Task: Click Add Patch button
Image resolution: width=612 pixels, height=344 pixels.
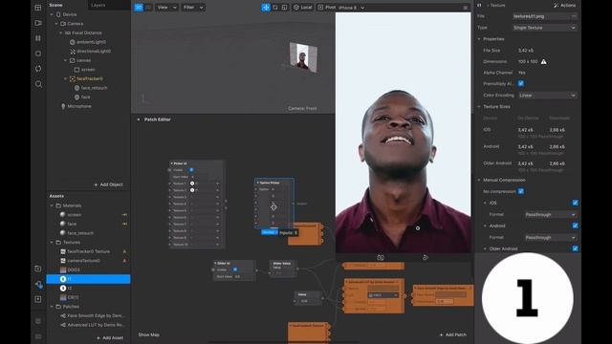Action: pos(452,334)
